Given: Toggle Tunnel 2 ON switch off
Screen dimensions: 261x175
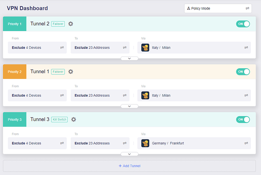Looking at the screenshot, I should click(243, 24).
